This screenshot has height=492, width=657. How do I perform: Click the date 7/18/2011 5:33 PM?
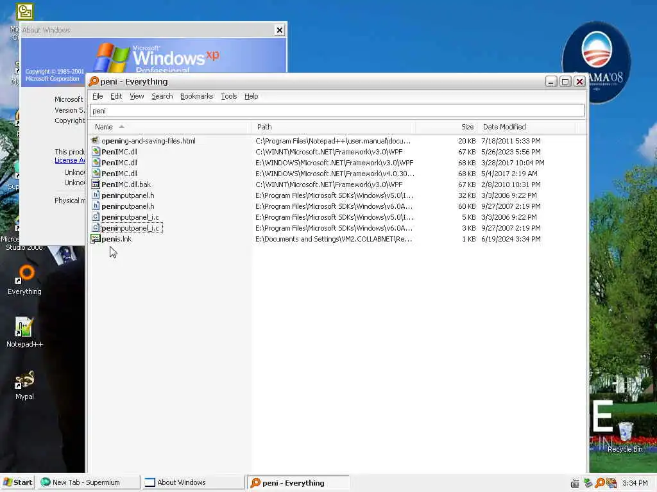[x=511, y=140]
